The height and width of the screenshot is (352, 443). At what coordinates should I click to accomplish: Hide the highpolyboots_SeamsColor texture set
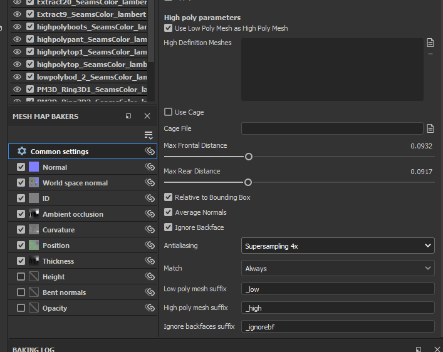coord(17,27)
